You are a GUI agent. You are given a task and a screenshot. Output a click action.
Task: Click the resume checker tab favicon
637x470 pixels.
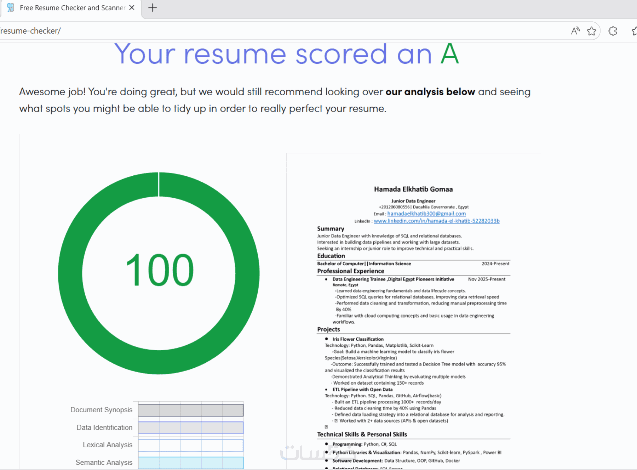click(11, 7)
